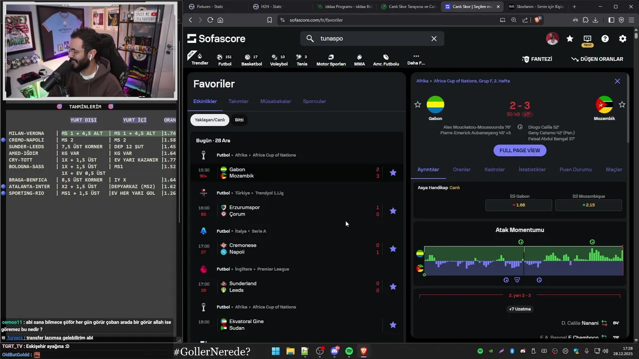
Task: Go to browser home page
Action: coord(220,20)
